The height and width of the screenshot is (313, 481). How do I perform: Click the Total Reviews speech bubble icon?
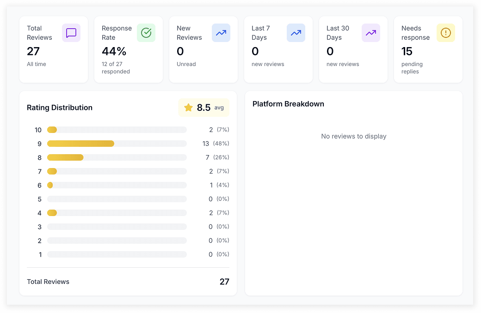click(x=71, y=33)
